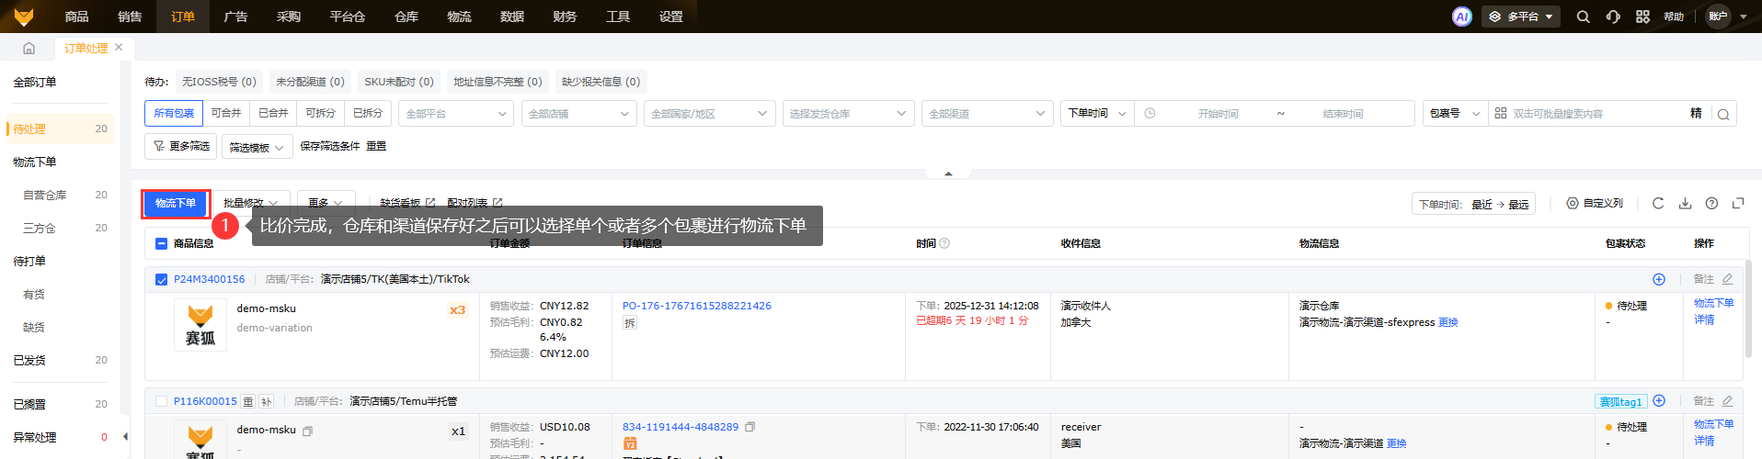This screenshot has height=459, width=1762.
Task: Open 全部店铺 dropdown
Action: (x=578, y=114)
